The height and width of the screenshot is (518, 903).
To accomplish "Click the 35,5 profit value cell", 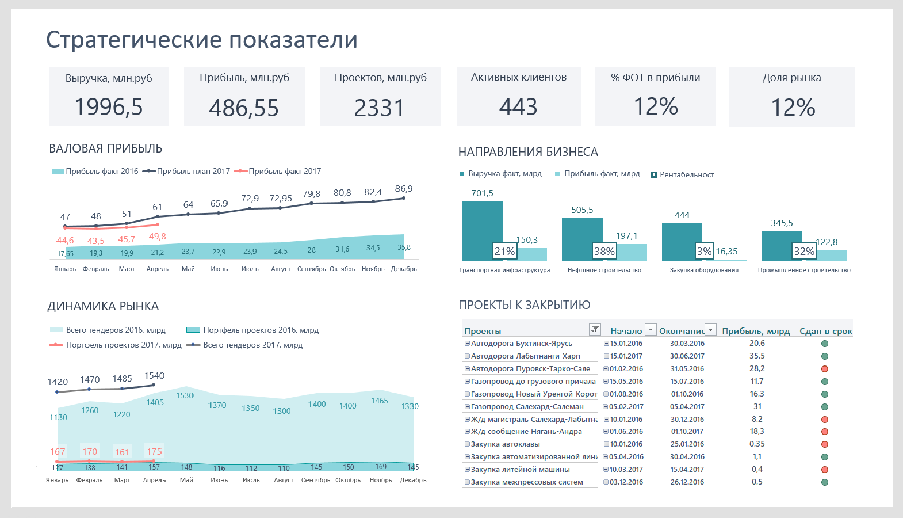I will click(x=757, y=356).
